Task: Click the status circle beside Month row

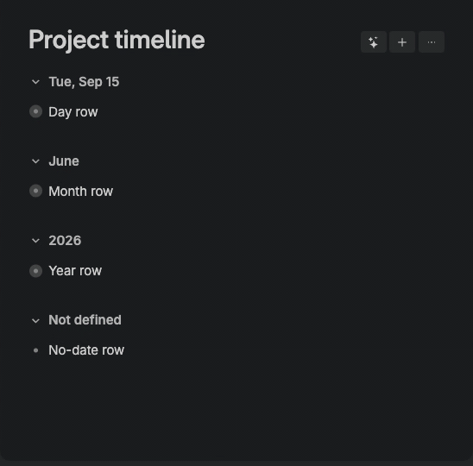Action: click(35, 191)
